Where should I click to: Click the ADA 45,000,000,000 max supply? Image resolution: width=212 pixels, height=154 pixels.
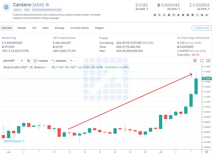[x=130, y=51]
